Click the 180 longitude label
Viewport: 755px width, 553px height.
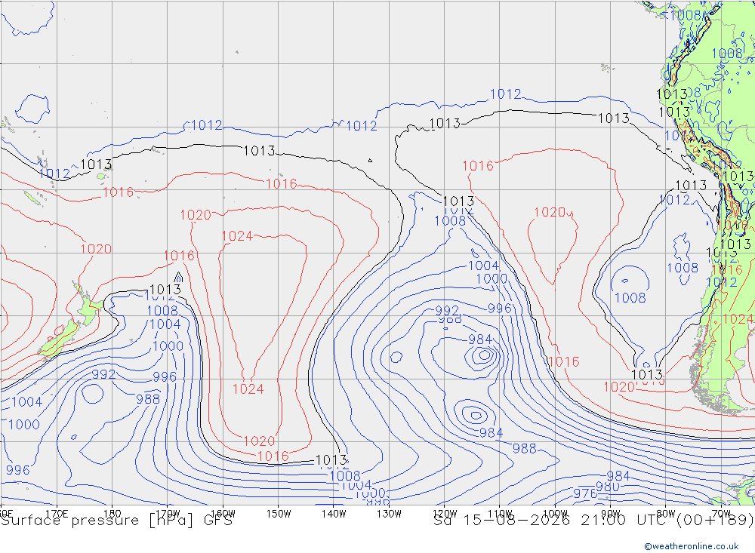click(x=112, y=514)
